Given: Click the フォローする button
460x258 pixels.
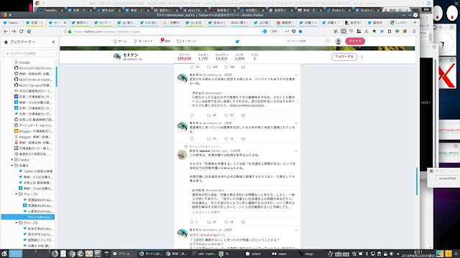Looking at the screenshot, I should tap(344, 57).
